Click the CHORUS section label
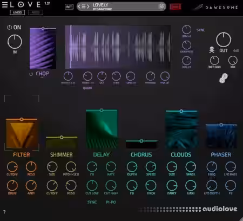 pyautogui.click(x=141, y=155)
